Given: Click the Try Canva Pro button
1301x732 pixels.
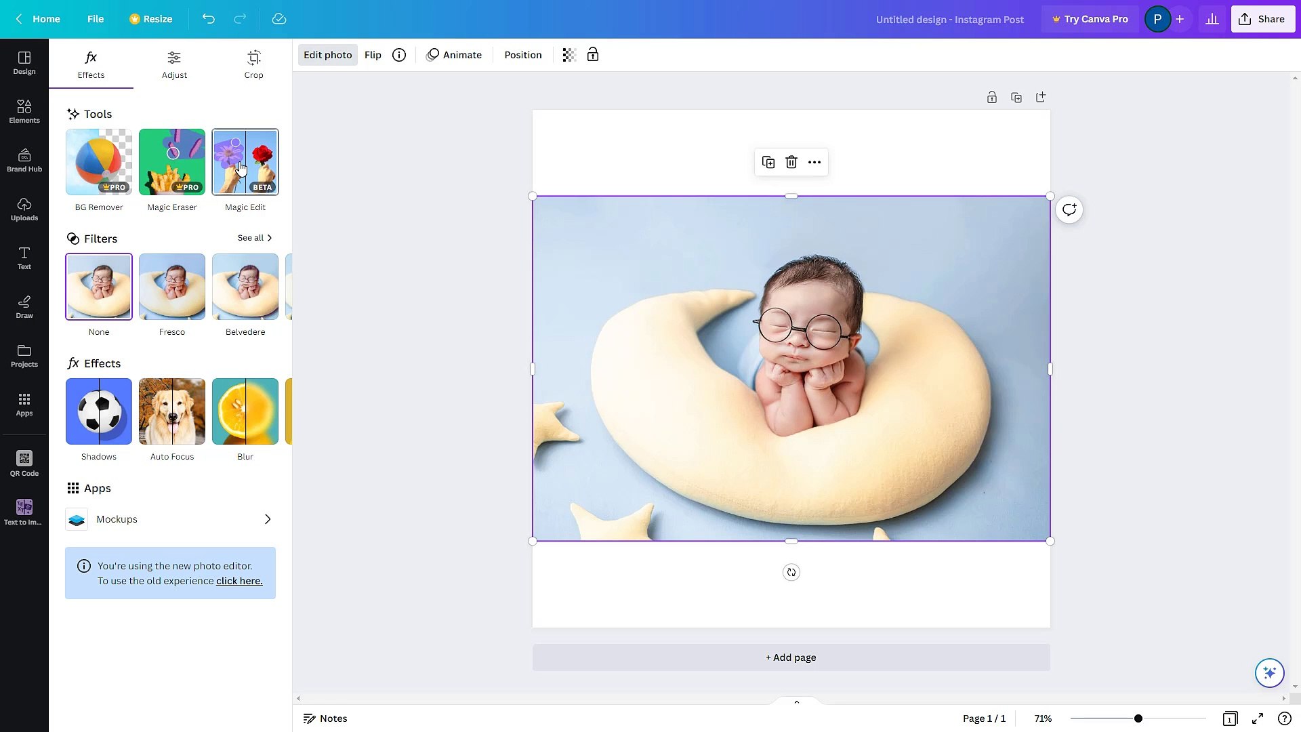Looking at the screenshot, I should coord(1090,19).
